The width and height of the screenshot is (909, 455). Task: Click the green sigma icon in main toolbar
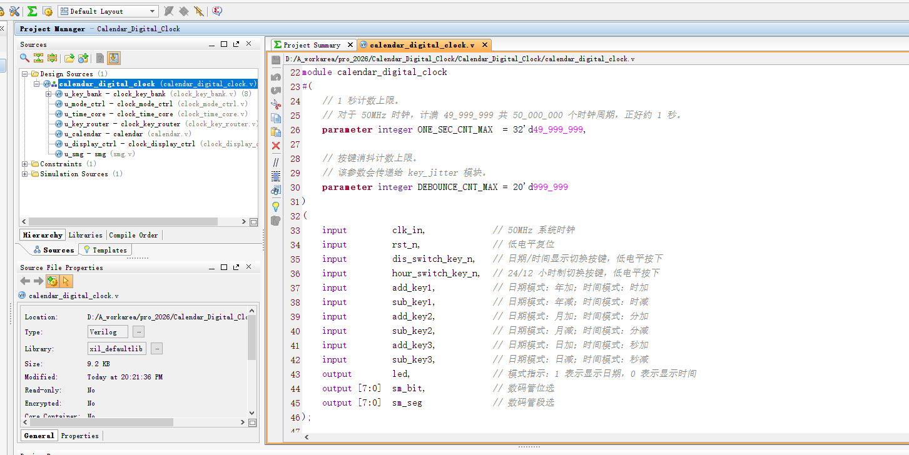[32, 11]
